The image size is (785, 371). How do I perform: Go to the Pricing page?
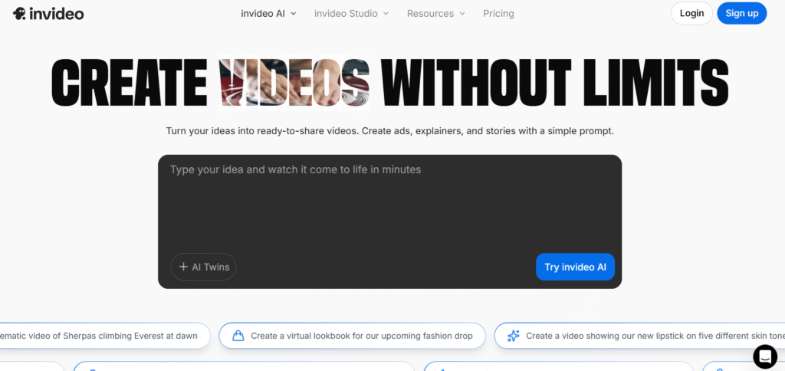(x=498, y=14)
